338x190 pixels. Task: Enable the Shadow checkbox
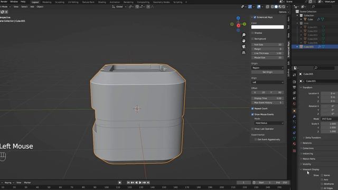pyautogui.click(x=252, y=33)
